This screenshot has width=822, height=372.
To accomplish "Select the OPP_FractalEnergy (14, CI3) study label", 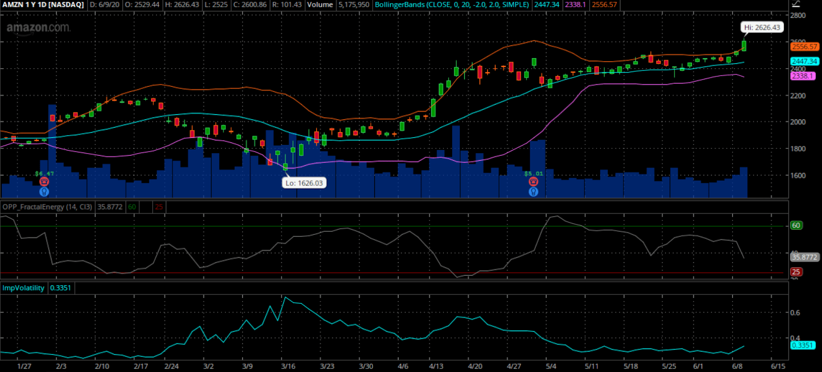I will 47,207.
